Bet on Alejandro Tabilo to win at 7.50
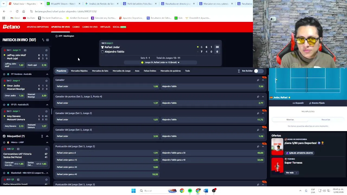The height and width of the screenshot is (195, 347). pos(212,86)
